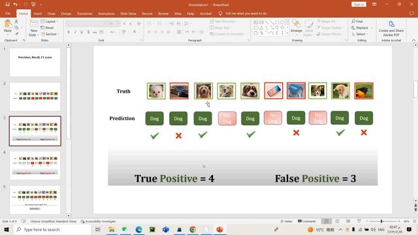The width and height of the screenshot is (418, 235).
Task: Start slide show from status bar
Action: [x=359, y=221]
